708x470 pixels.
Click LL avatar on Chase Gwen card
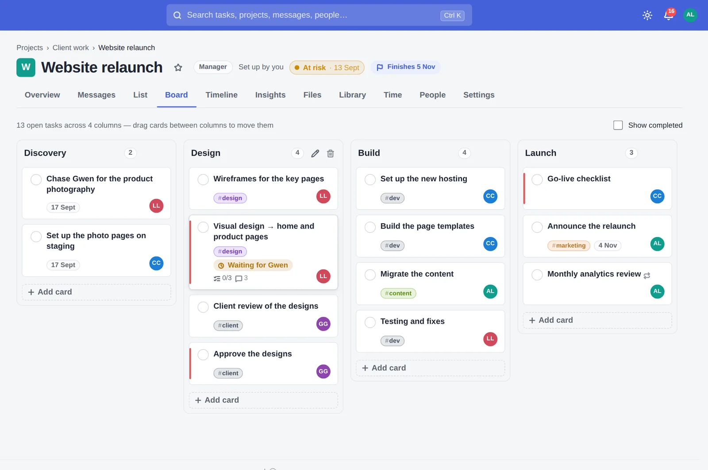coord(156,206)
